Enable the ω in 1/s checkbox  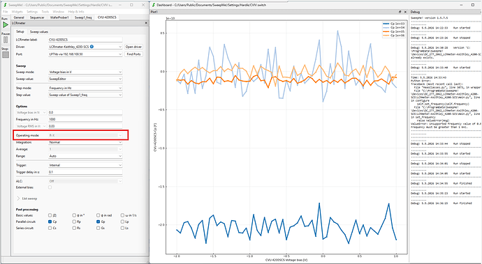click(x=122, y=215)
